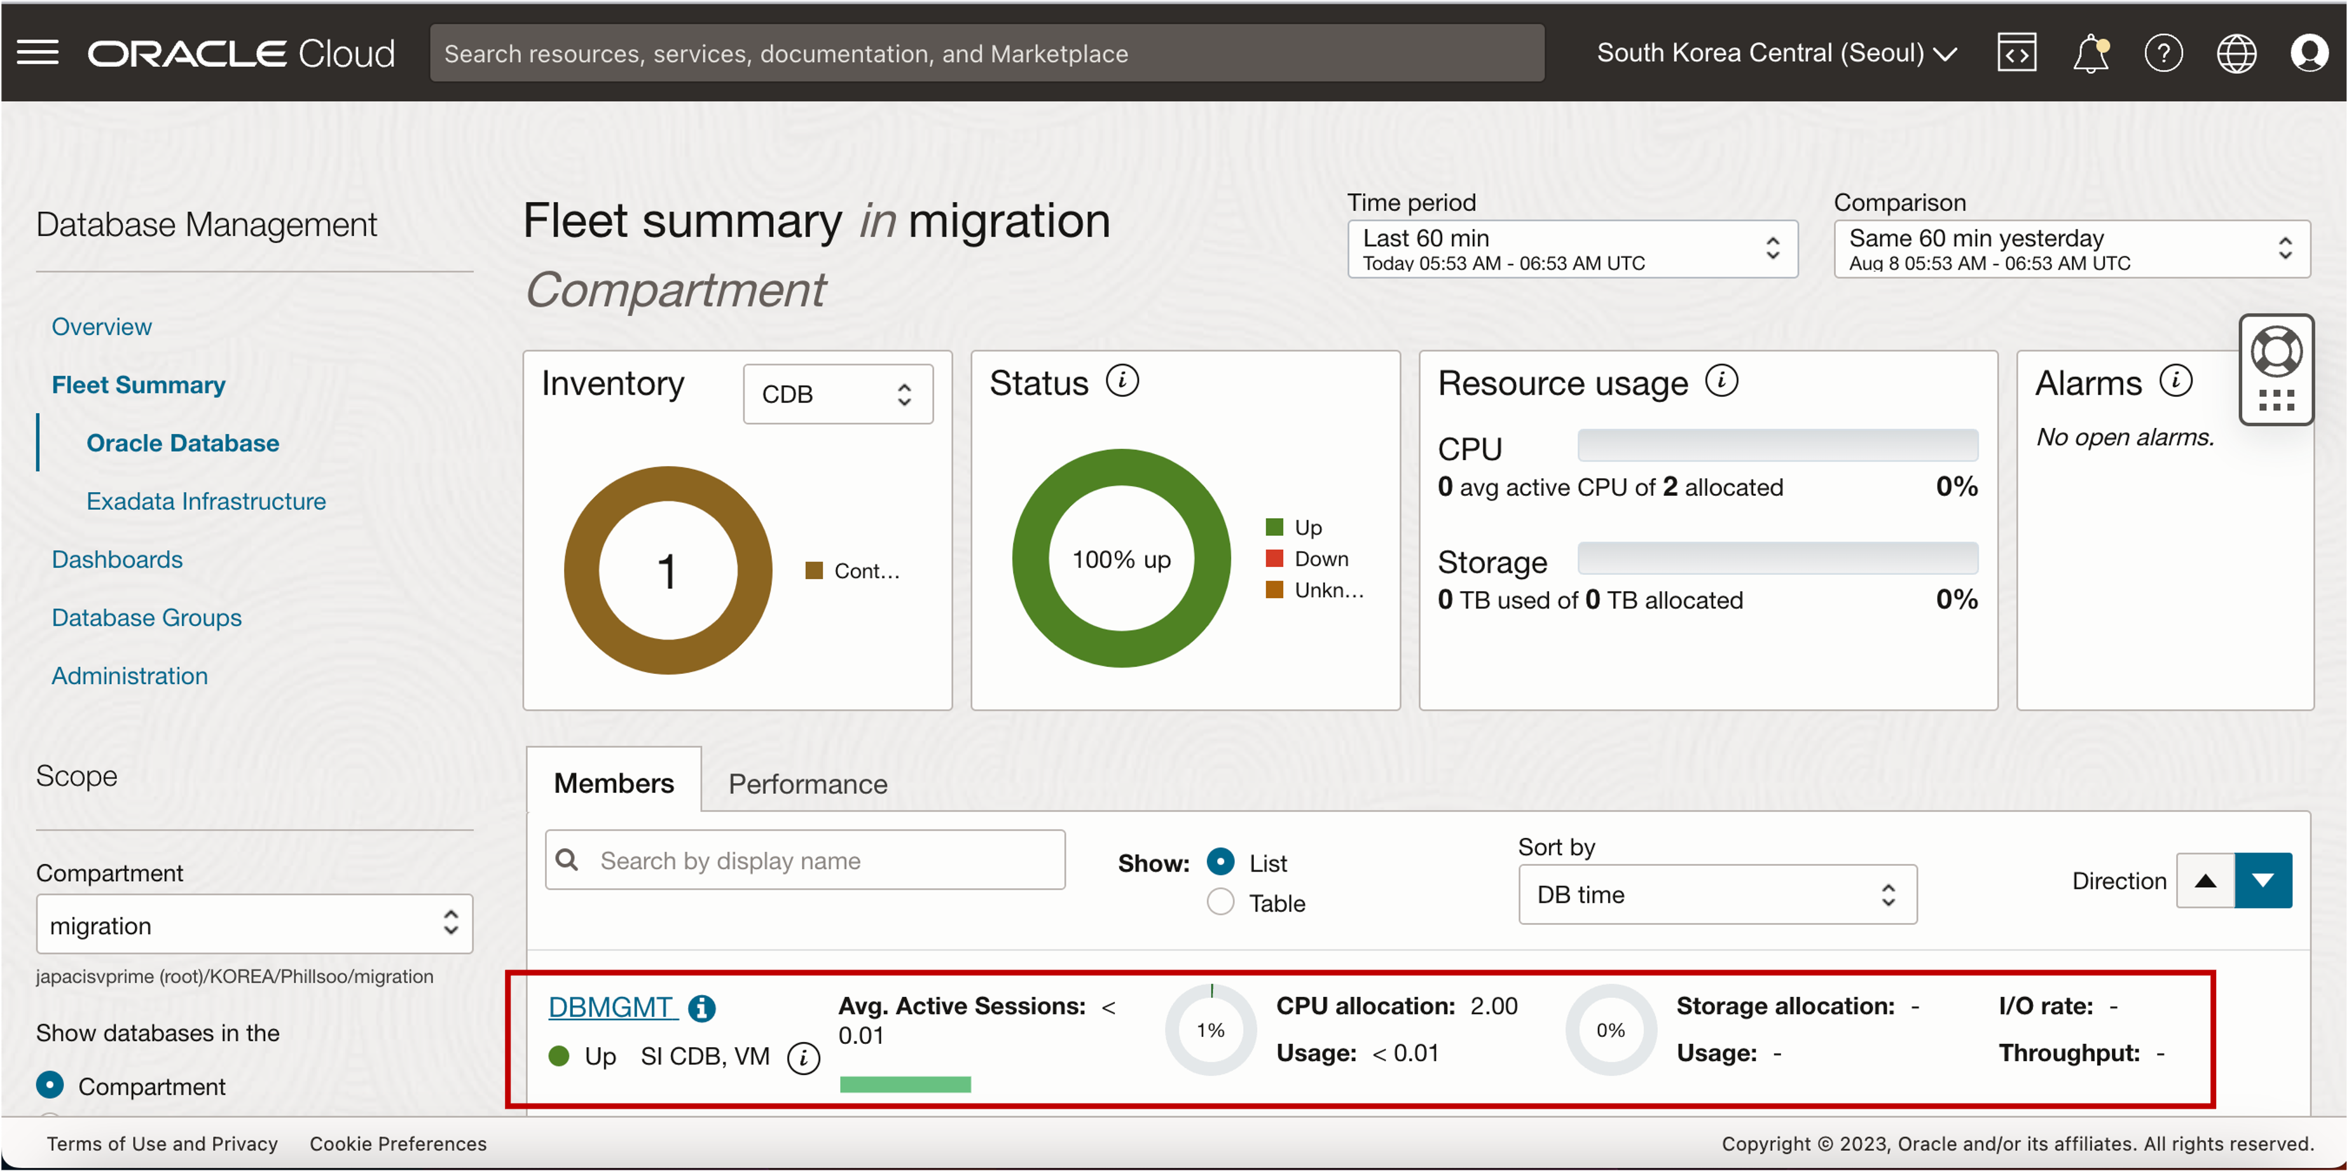Click the blue info icon beside DBMGMT
The width and height of the screenshot is (2349, 1171).
pyautogui.click(x=701, y=1008)
